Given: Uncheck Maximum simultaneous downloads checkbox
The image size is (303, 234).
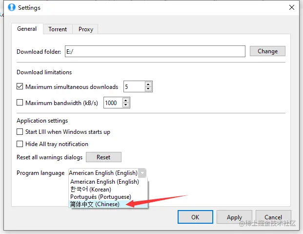Looking at the screenshot, I should (x=20, y=86).
